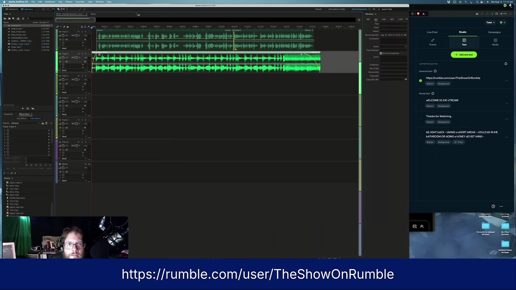
Task: Click the Import File icon in Files panel
Action: [x=9, y=19]
